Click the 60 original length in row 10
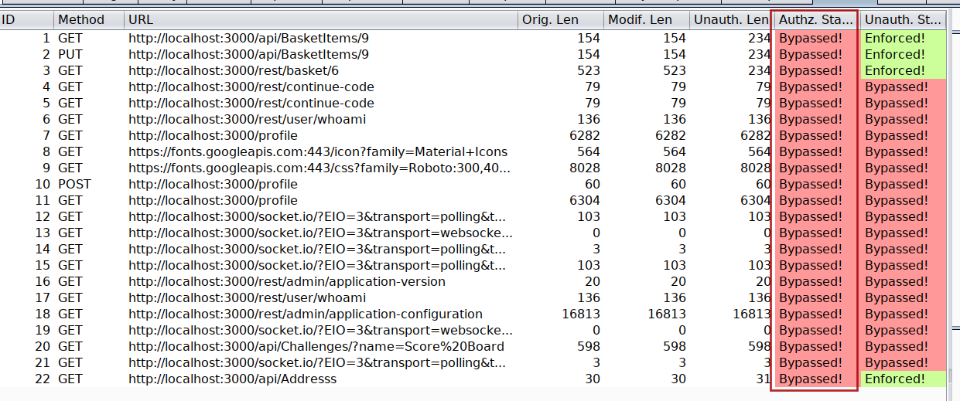Screen dimensions: 960x401 coord(593,184)
